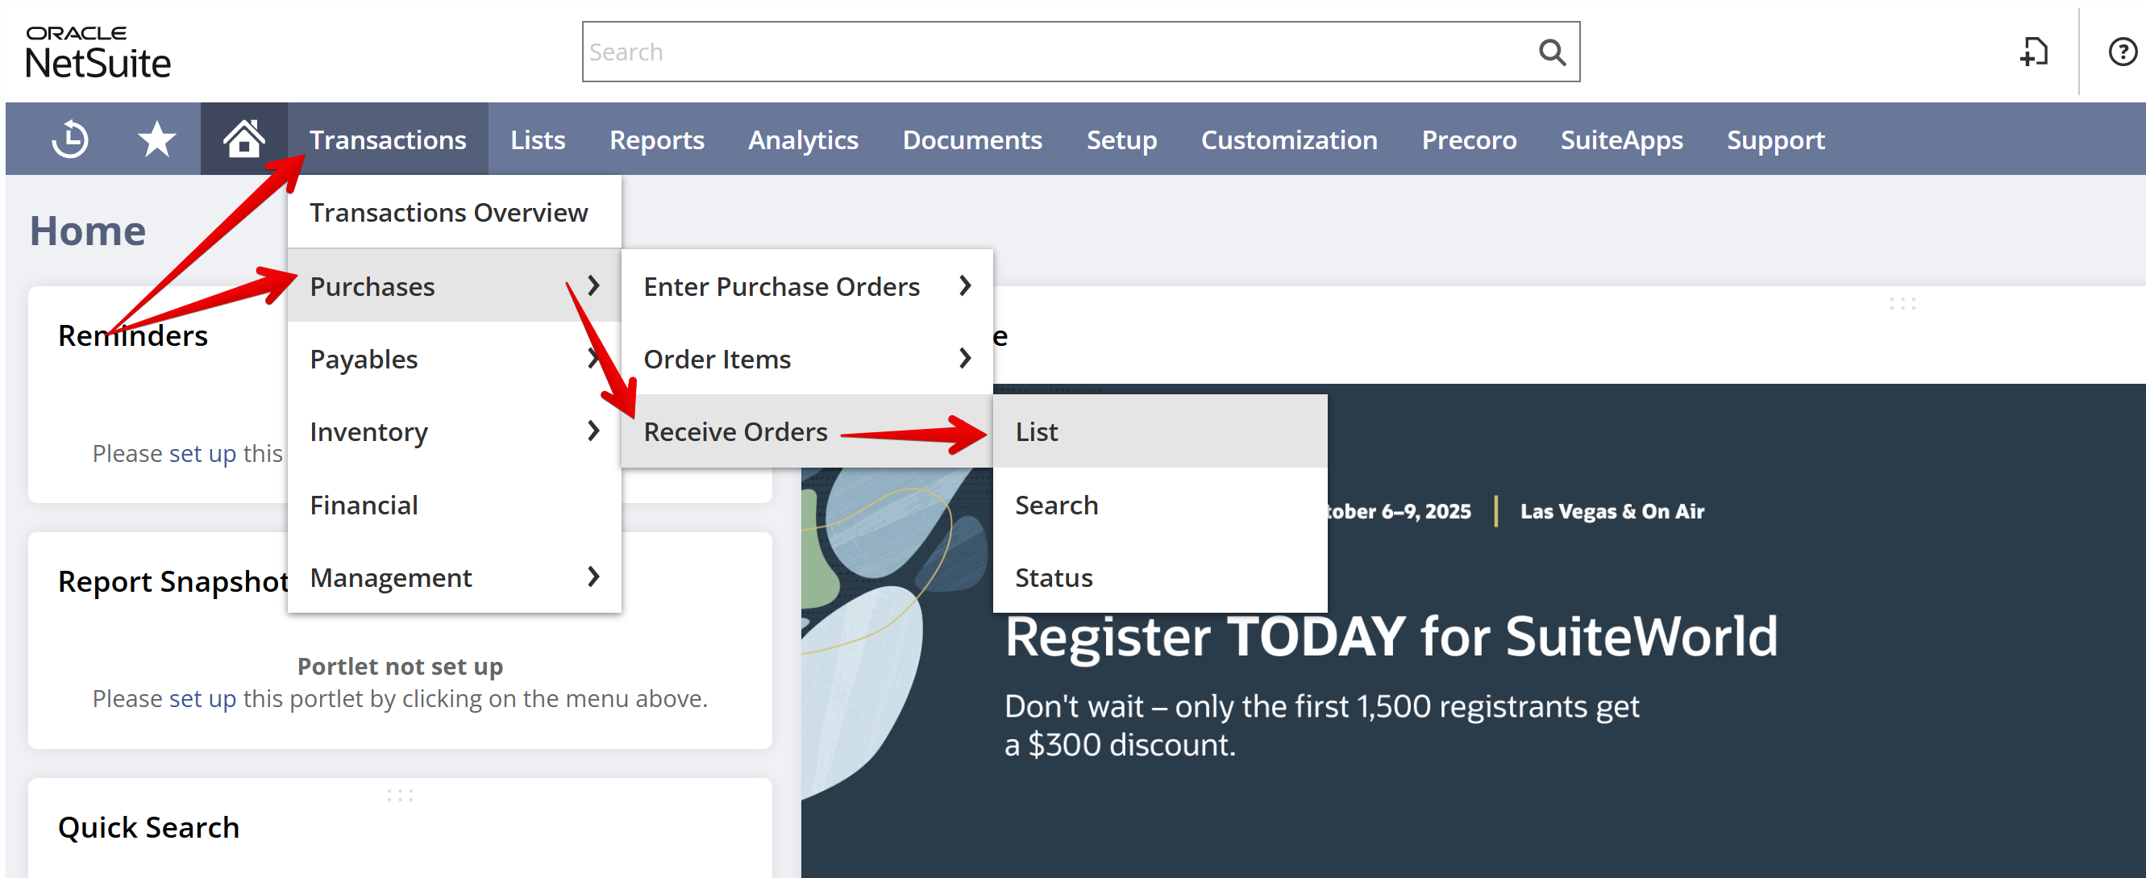Image resolution: width=2146 pixels, height=878 pixels.
Task: Open the SuiteApps menu
Action: click(1621, 140)
